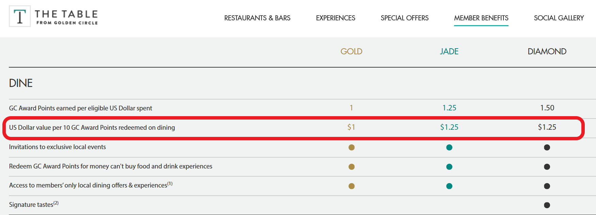Click the gold dot for money can't buy experiences
This screenshot has width=596, height=215.
click(352, 167)
